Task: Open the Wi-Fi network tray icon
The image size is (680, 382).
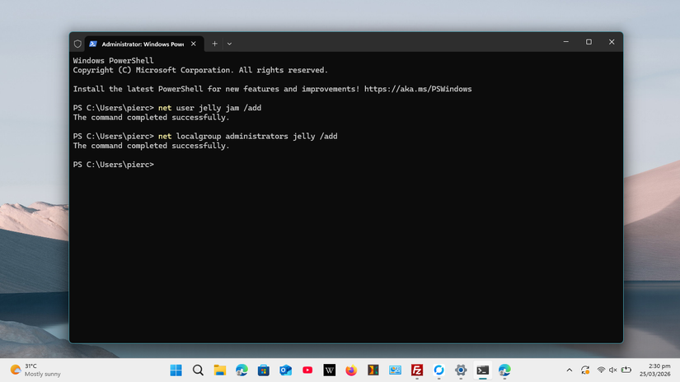Action: coord(601,370)
